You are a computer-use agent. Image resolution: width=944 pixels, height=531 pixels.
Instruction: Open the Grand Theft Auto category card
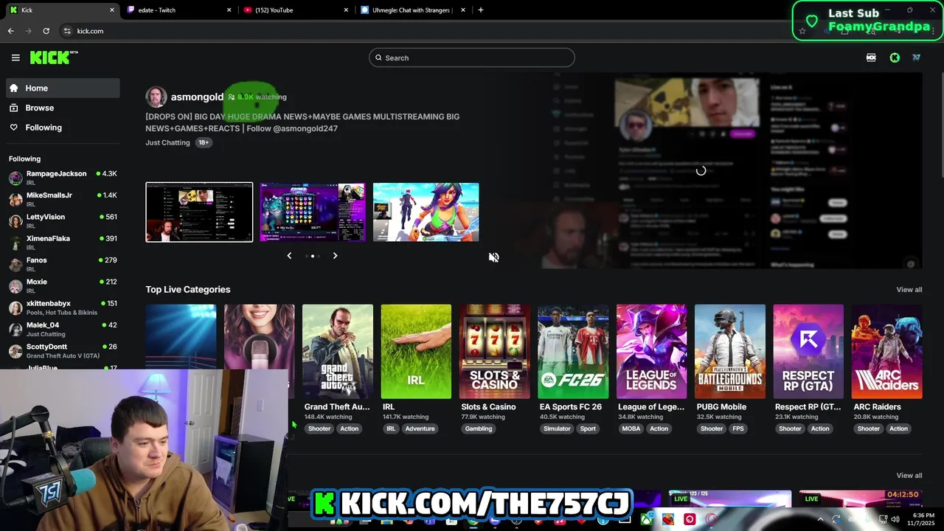(x=338, y=352)
